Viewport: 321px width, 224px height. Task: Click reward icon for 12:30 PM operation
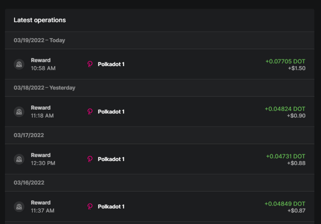click(x=19, y=159)
